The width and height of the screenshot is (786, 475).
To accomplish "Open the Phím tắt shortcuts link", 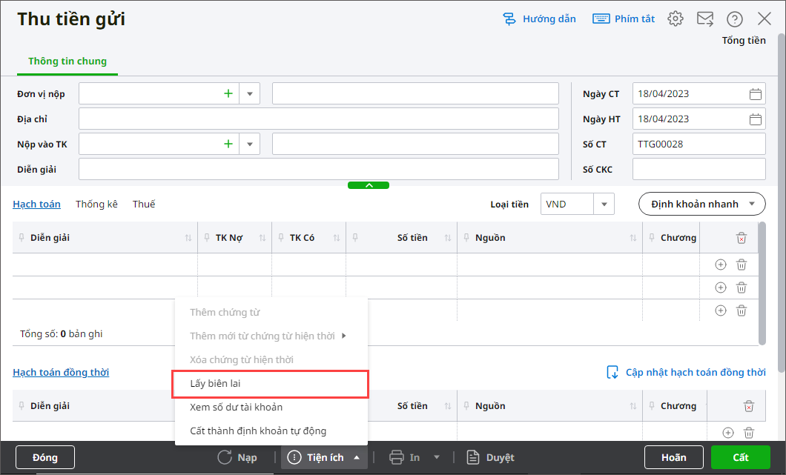I will 624,19.
